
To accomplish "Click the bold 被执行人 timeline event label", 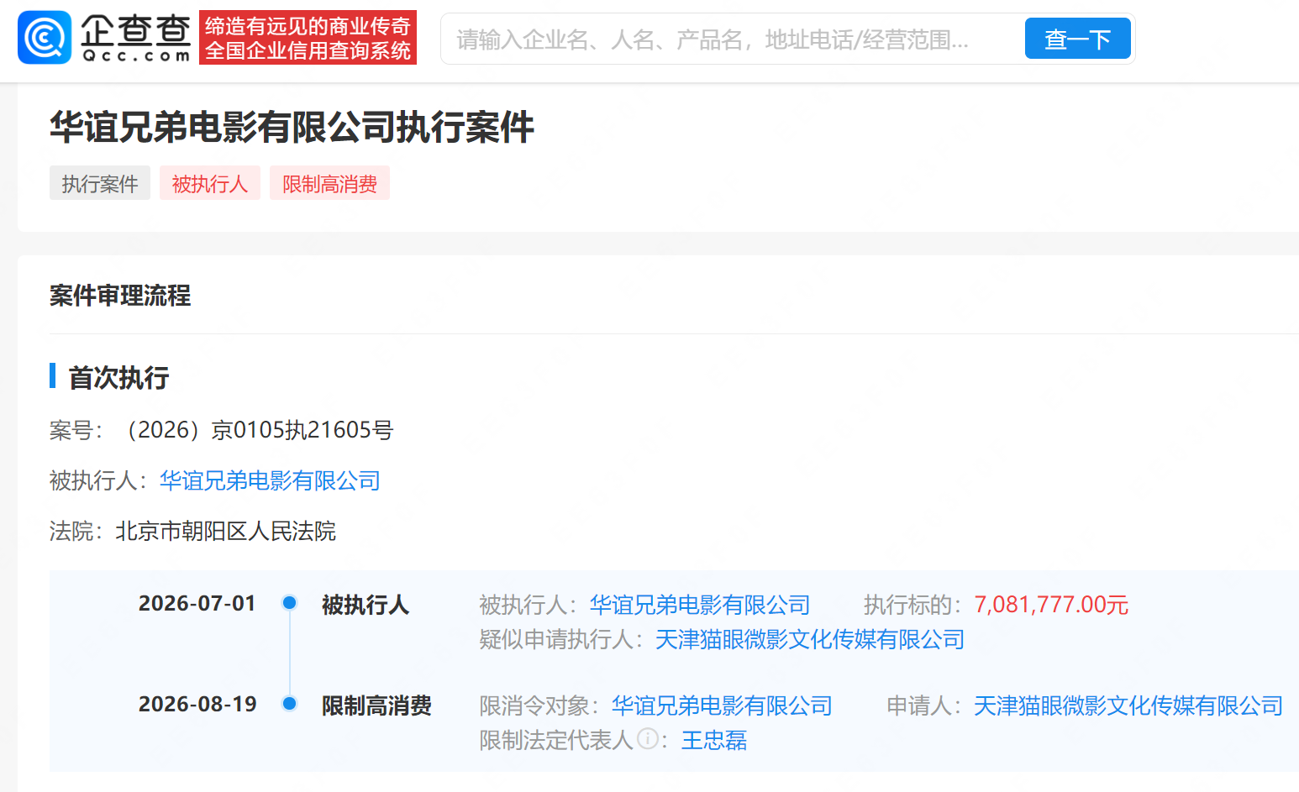I will coord(366,605).
